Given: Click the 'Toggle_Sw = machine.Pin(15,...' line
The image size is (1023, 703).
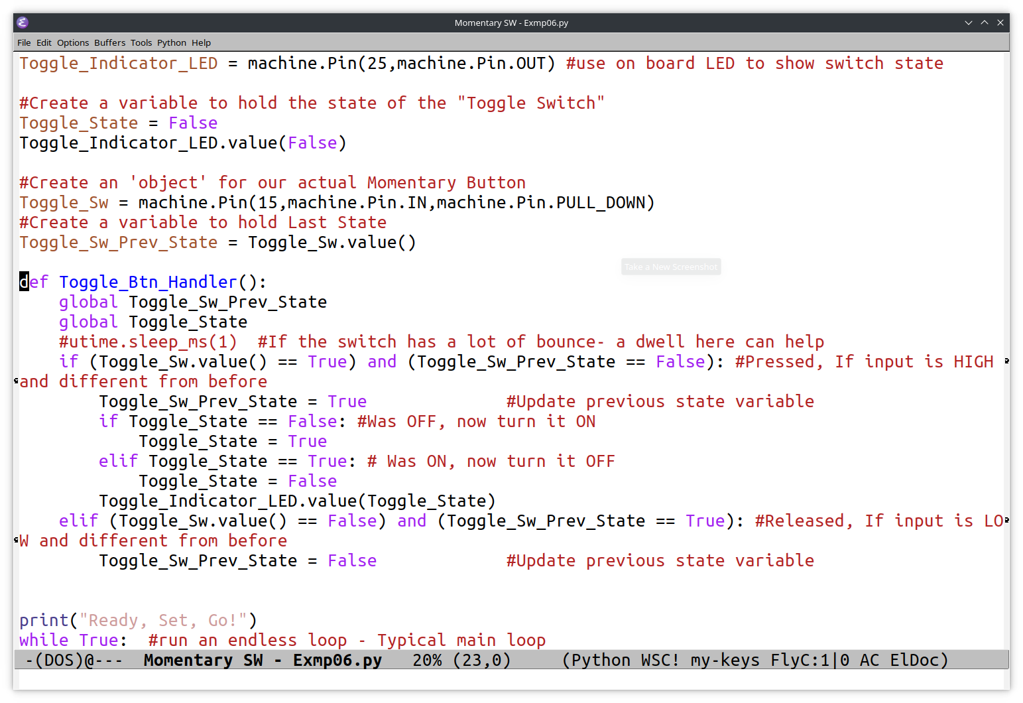Looking at the screenshot, I should [337, 203].
